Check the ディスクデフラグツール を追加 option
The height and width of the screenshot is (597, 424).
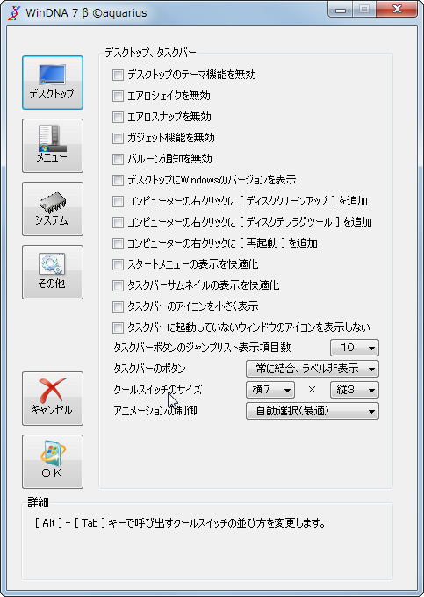[x=118, y=222]
